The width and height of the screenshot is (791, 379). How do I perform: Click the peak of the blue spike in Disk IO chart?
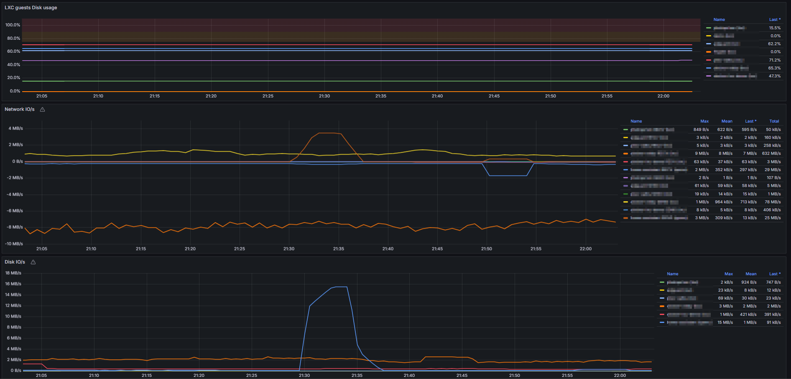coord(342,287)
